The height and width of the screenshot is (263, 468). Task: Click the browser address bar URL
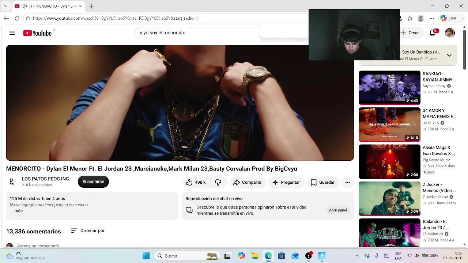pos(116,18)
